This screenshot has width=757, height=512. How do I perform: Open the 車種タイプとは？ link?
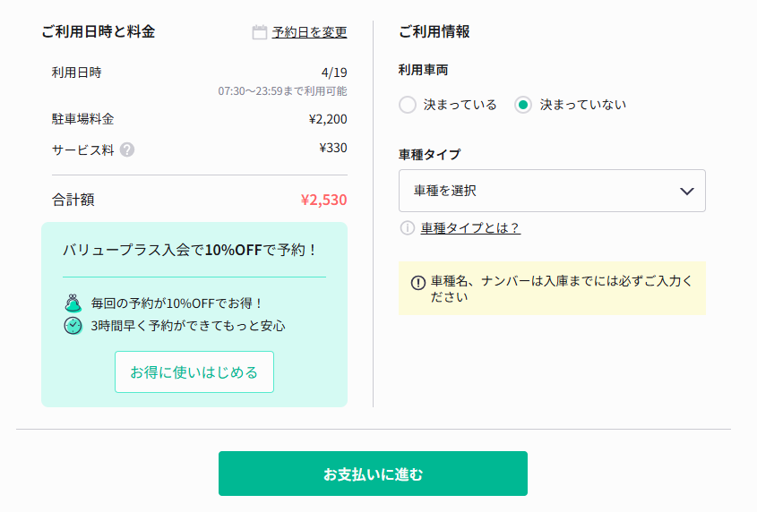(470, 228)
